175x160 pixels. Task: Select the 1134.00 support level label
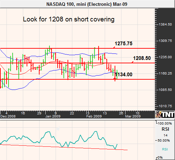(123, 75)
